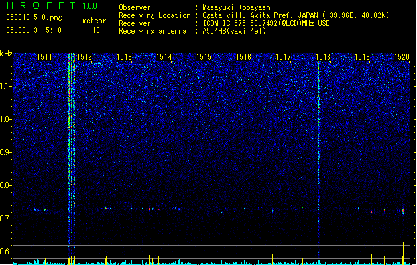Screen dimensions: 417x265
Task: Click the 1518 time axis label
Action: pos(323,57)
